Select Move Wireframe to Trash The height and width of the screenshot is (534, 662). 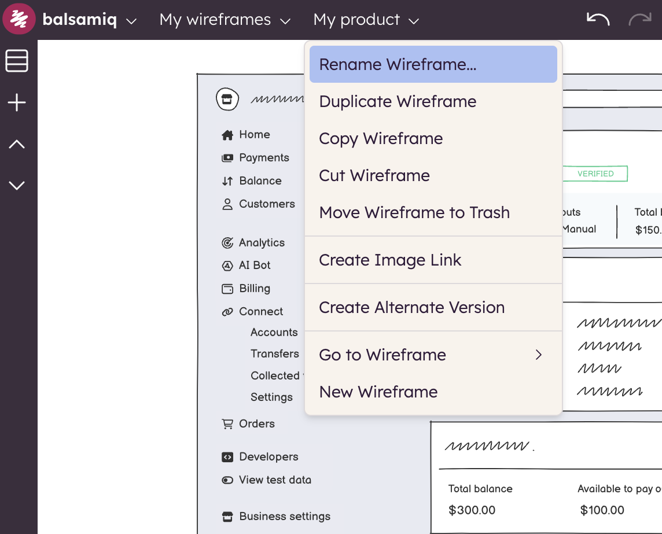point(414,212)
